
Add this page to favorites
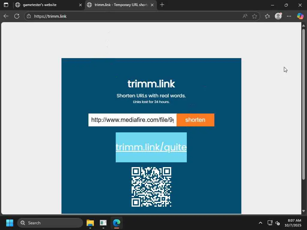pyautogui.click(x=255, y=16)
